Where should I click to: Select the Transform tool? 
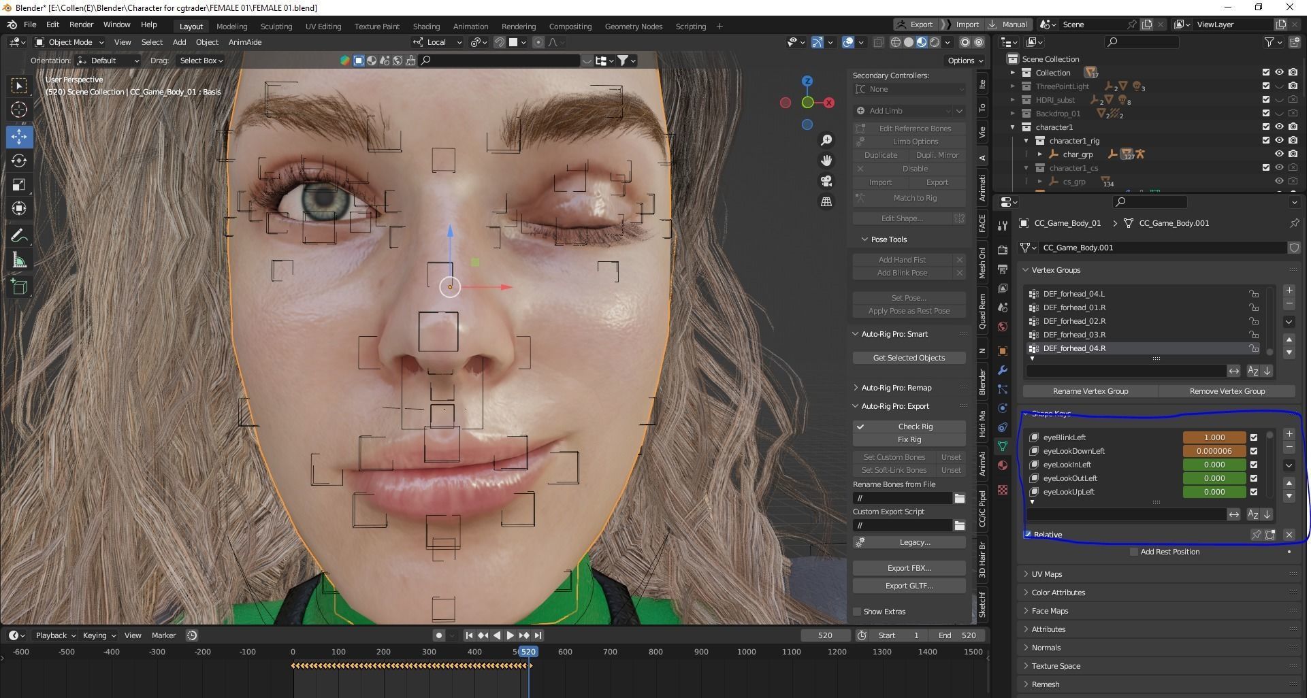(19, 208)
